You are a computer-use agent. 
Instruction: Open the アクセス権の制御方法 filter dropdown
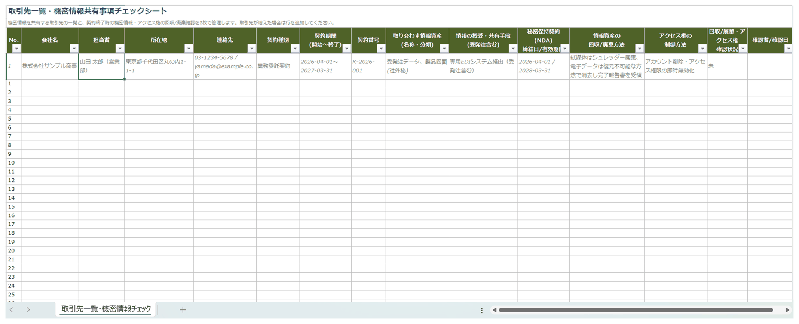tap(702, 49)
